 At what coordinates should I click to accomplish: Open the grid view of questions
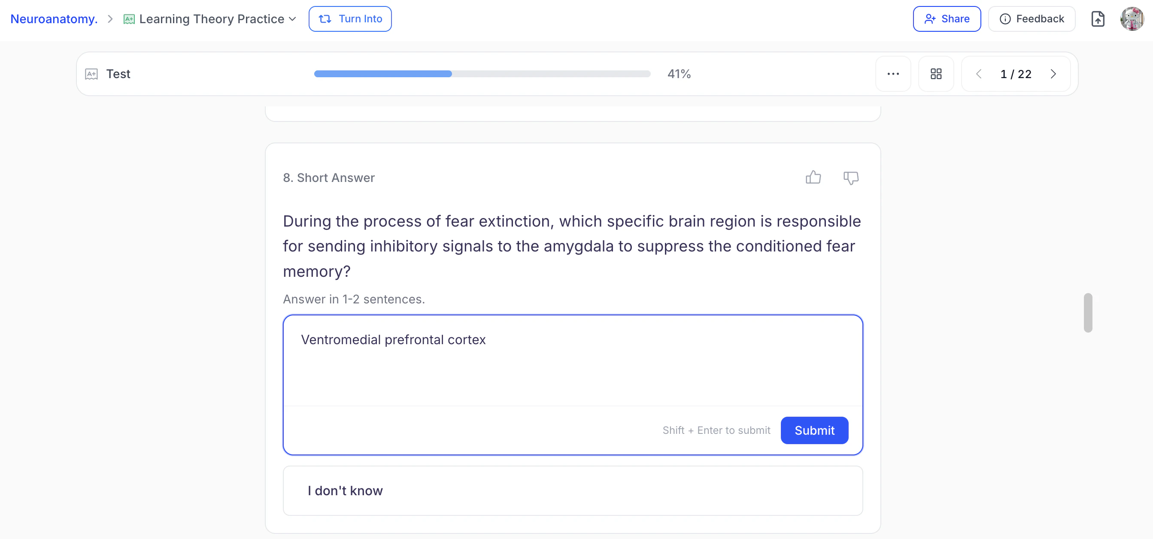point(936,74)
